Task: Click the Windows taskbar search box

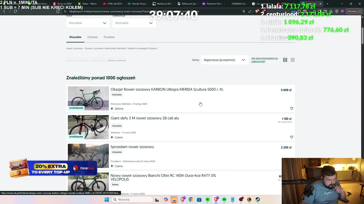Action: point(132,199)
